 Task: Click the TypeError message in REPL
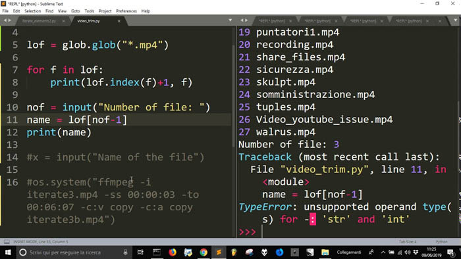coord(345,213)
